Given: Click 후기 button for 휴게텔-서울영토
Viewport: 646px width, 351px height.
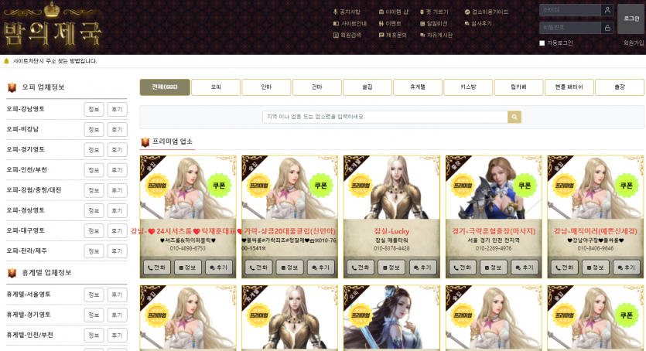Looking at the screenshot, I should click(x=118, y=295).
